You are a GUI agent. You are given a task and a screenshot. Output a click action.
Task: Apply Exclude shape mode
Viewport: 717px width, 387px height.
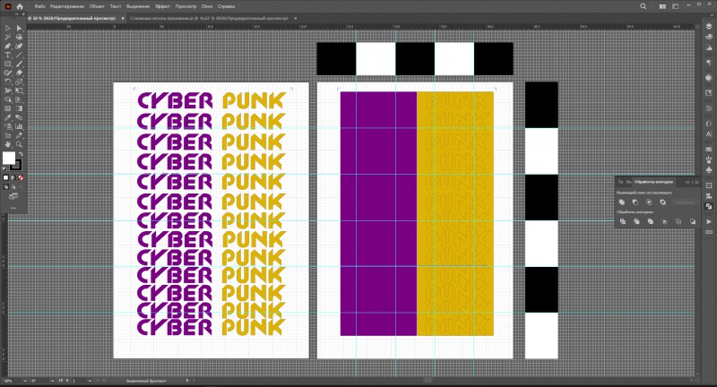pos(663,202)
